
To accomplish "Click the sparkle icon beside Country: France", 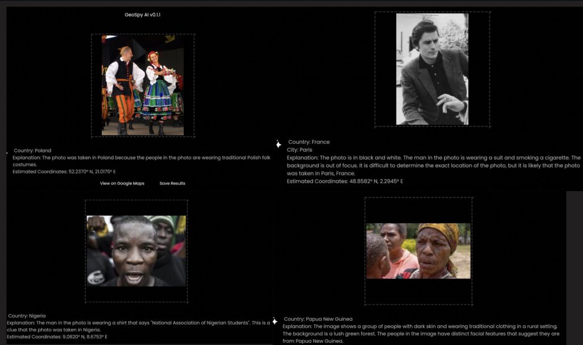I will (x=278, y=144).
